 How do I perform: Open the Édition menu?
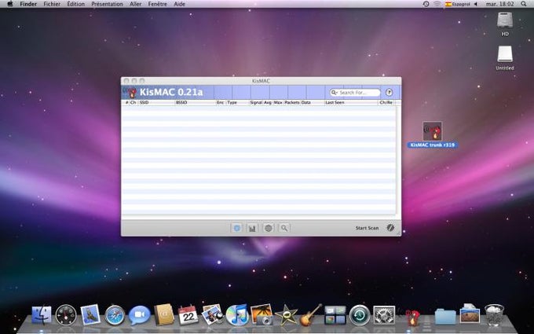pyautogui.click(x=76, y=4)
